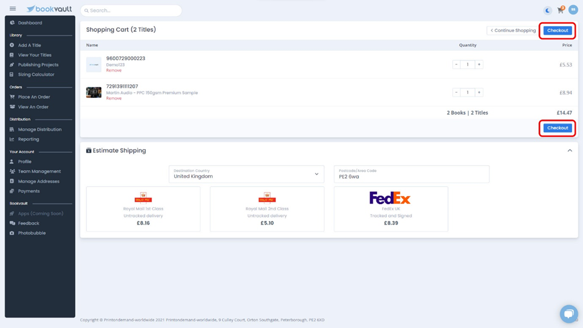Click the total price £14.47

coord(564,113)
